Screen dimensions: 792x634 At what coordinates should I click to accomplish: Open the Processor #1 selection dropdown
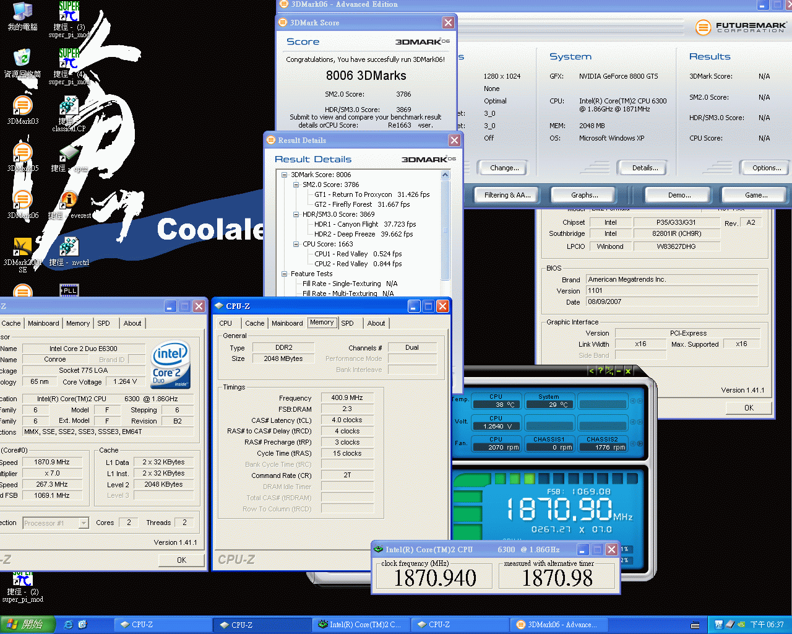84,523
